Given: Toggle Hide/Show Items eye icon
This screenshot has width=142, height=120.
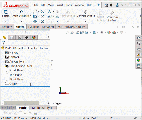Looking at the screenshot, I should (102, 32).
